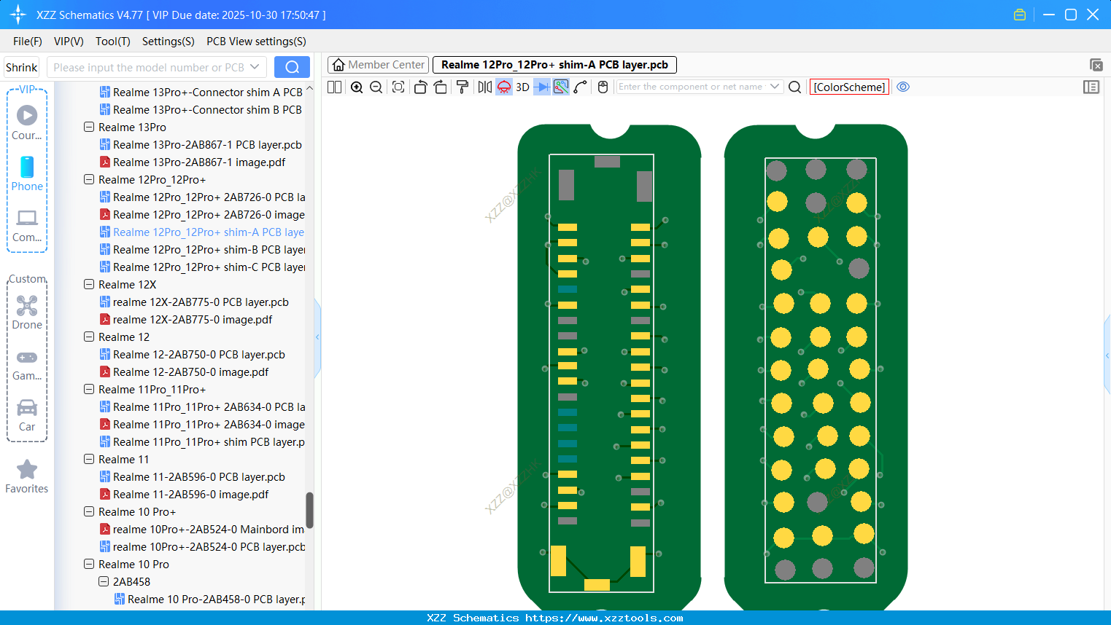Select the diode/net tracing tool
The image size is (1111, 625).
[x=541, y=87]
